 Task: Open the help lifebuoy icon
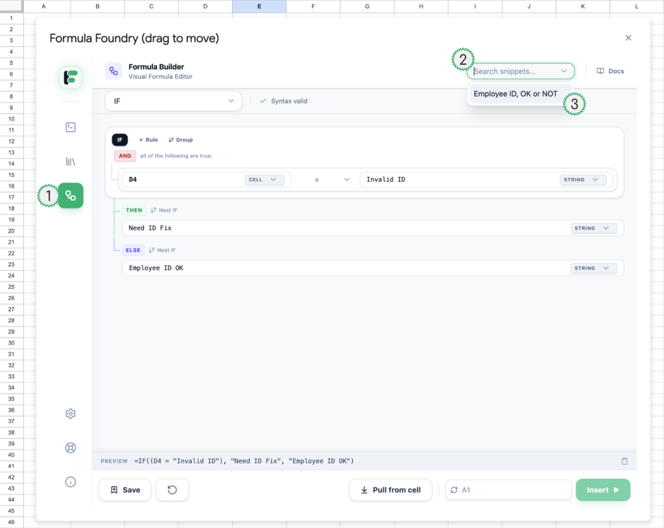pos(71,448)
